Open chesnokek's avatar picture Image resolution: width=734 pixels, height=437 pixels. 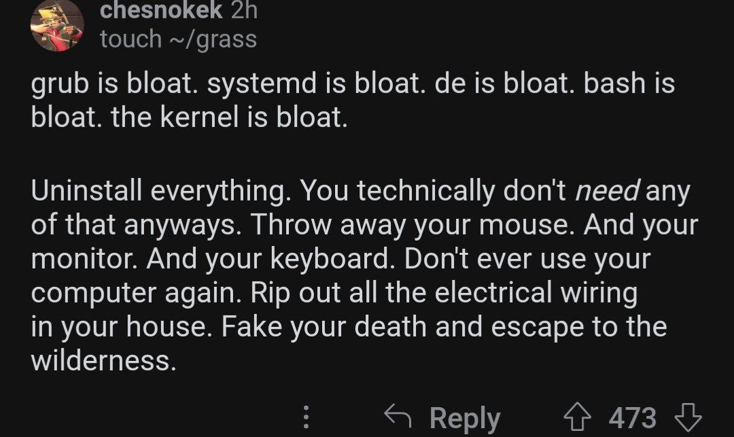click(x=56, y=27)
